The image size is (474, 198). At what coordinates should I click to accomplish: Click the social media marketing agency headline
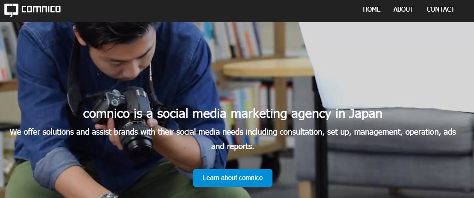[232, 114]
